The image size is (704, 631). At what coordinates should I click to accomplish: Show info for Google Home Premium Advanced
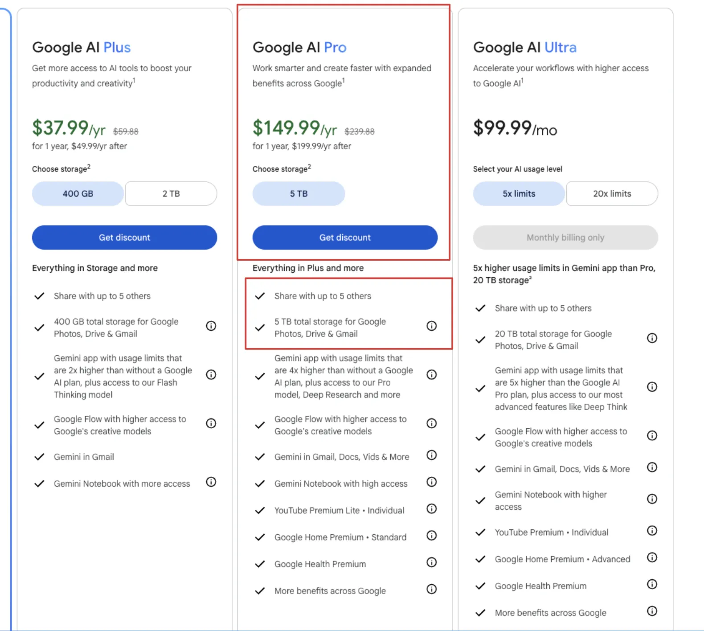652,557
